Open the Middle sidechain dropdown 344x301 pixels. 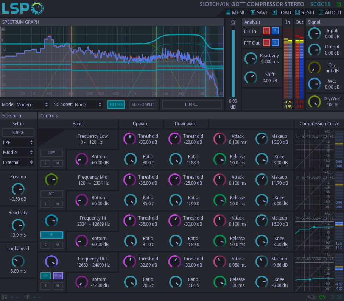pyautogui.click(x=18, y=152)
